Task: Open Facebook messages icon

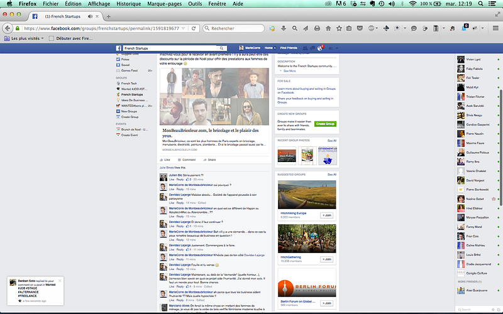Action: click(312, 48)
